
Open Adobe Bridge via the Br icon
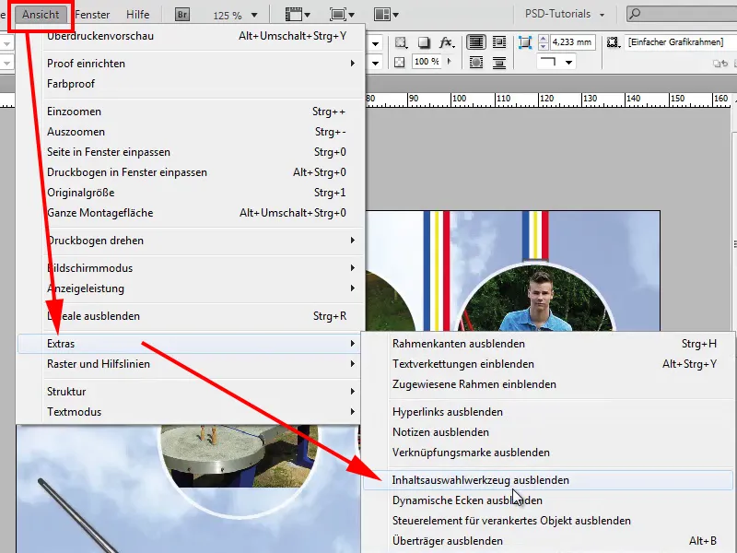click(x=181, y=14)
